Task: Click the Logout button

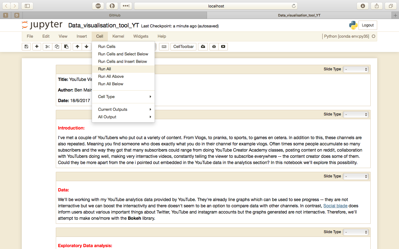Action: 368,25
